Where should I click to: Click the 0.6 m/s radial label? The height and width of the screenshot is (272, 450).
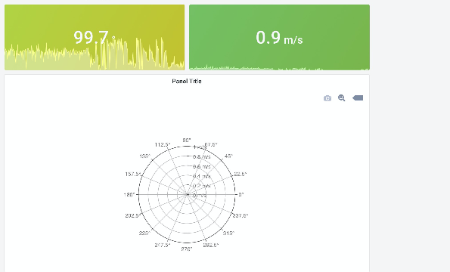201,166
